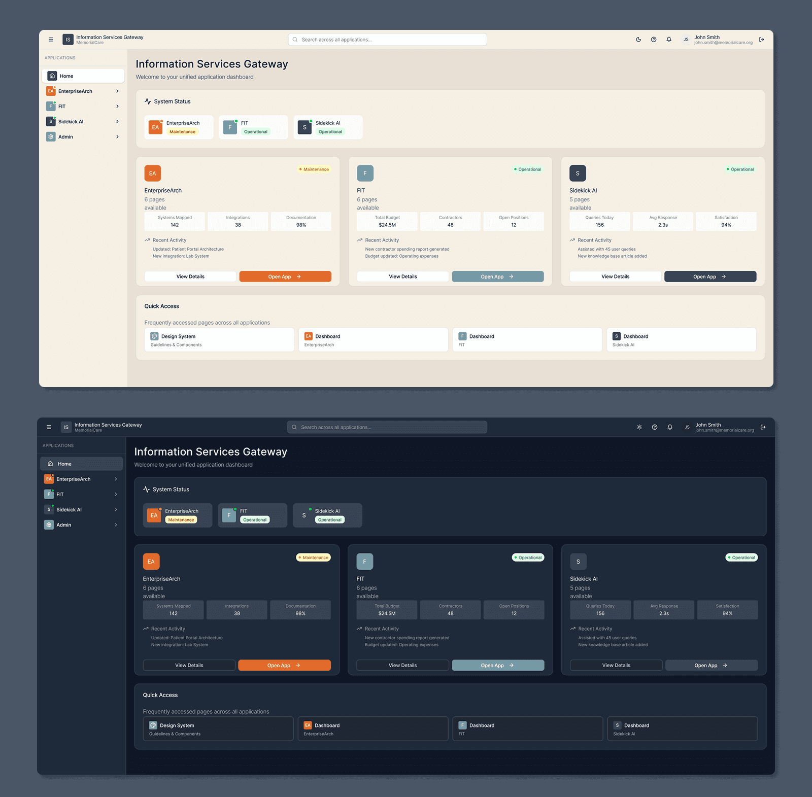The width and height of the screenshot is (812, 797).
Task: Select Home in the sidebar
Action: click(x=83, y=76)
